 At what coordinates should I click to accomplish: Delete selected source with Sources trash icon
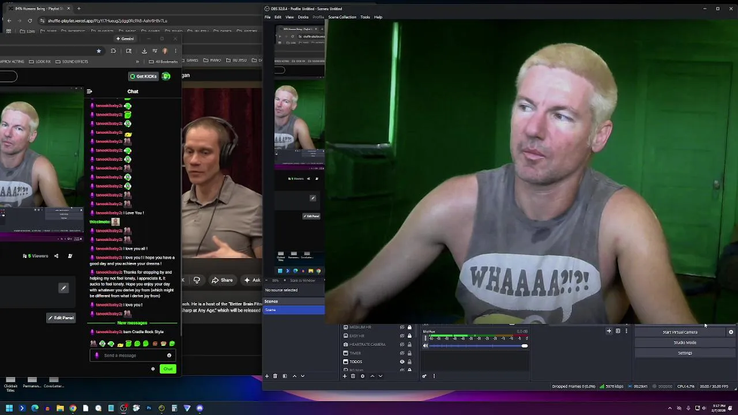(353, 376)
